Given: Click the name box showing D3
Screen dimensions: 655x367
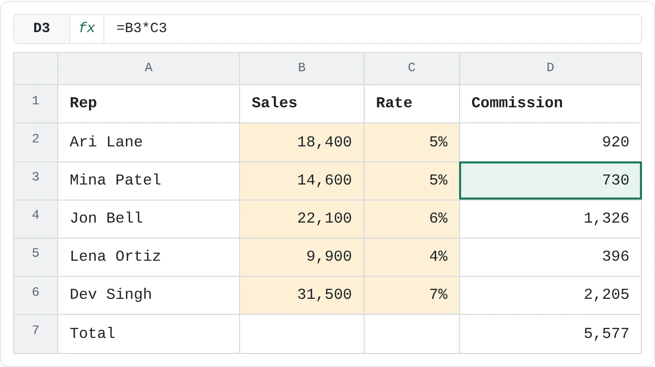Looking at the screenshot, I should click(42, 29).
